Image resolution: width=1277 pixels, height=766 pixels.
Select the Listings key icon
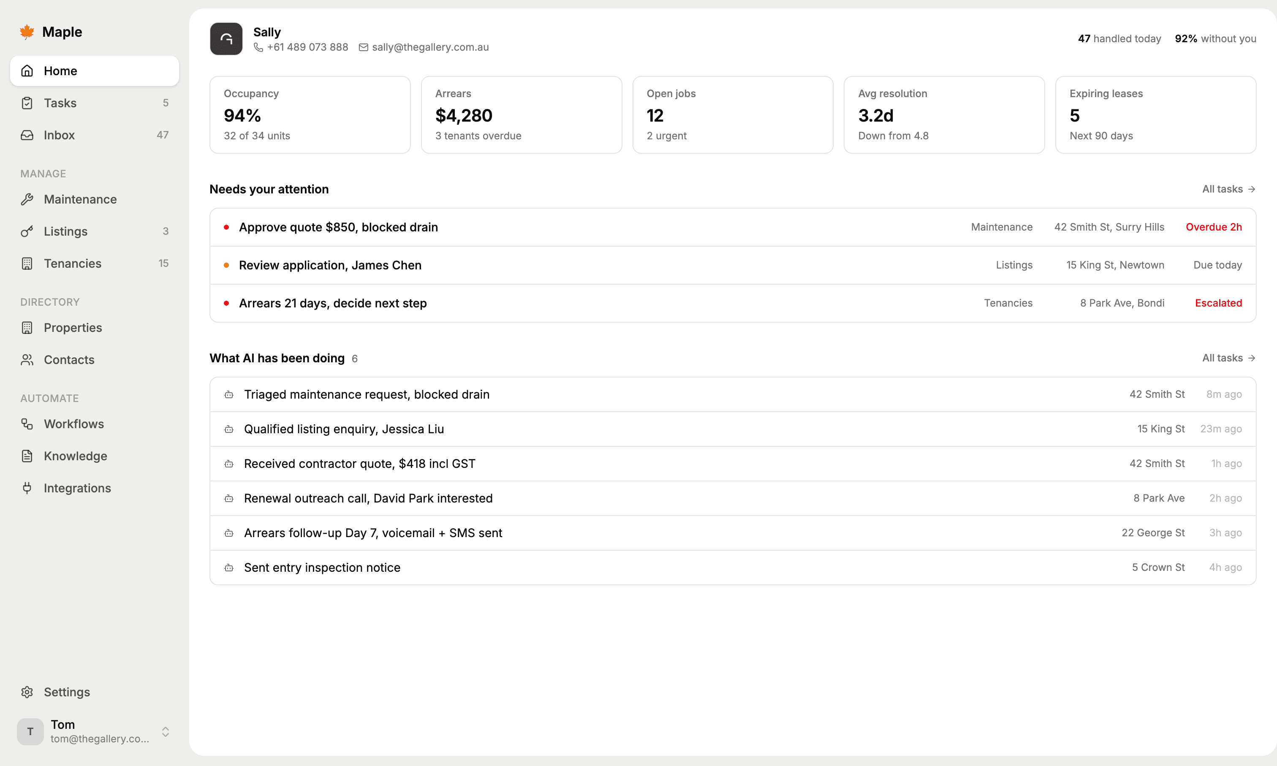(27, 231)
